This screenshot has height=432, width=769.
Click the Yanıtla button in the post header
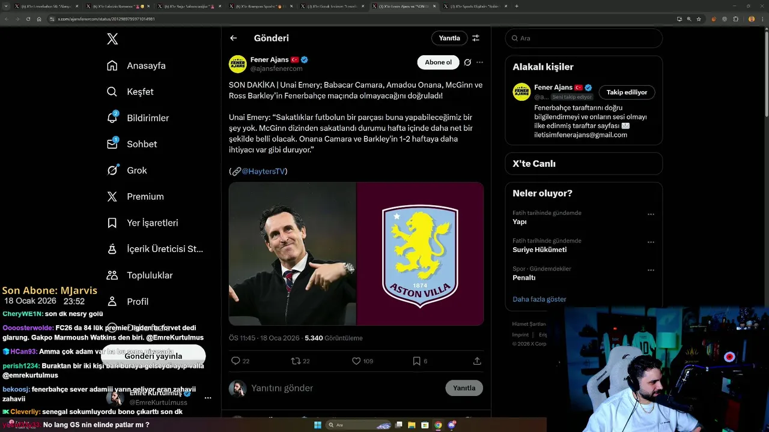(x=449, y=38)
